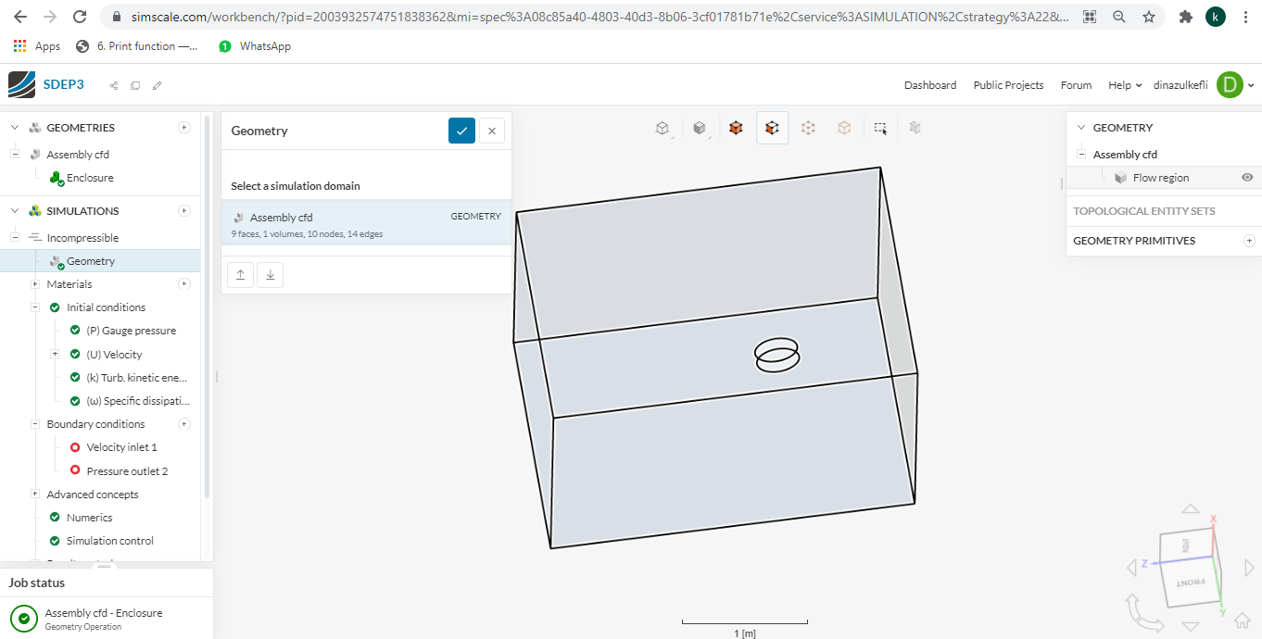The height and width of the screenshot is (639, 1262).
Task: Select the Enclosure geometry item
Action: [x=90, y=178]
